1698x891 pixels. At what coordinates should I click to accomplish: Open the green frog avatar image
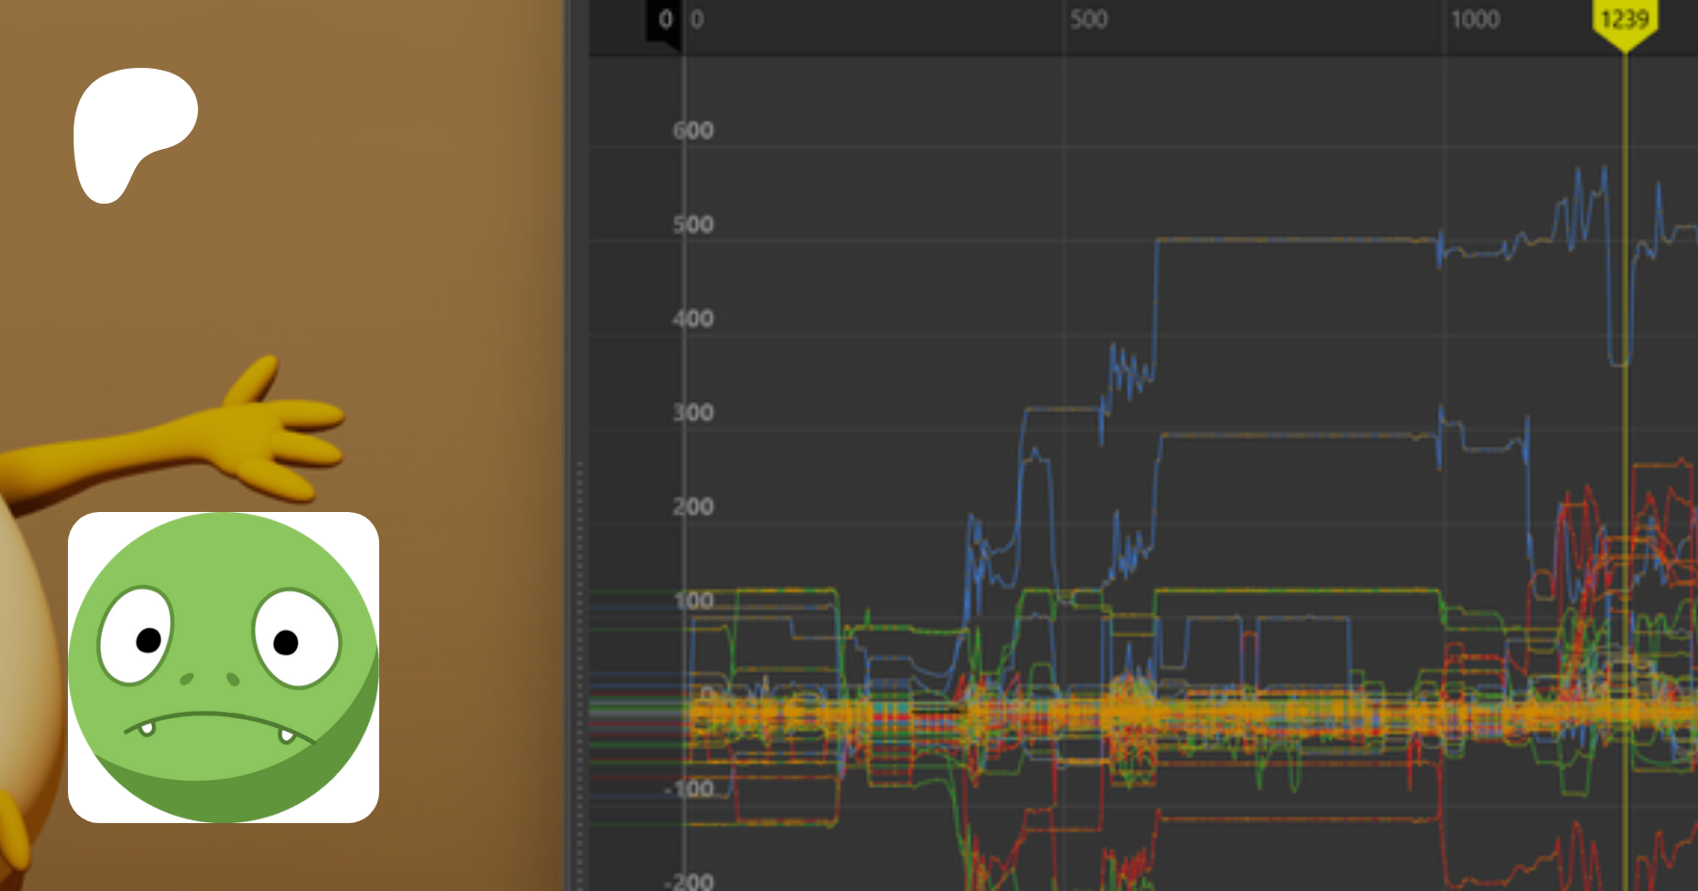point(224,668)
